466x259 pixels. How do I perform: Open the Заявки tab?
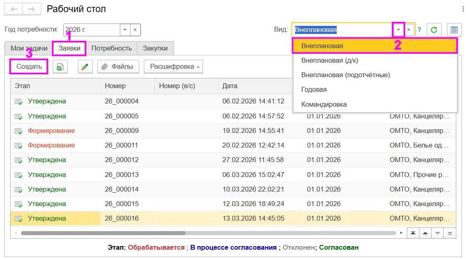pos(69,48)
